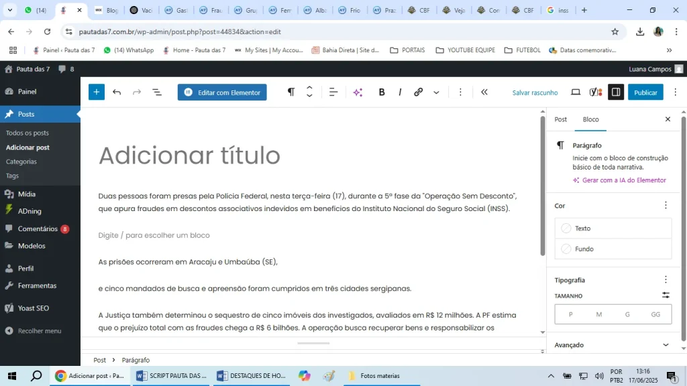This screenshot has height=386, width=687.
Task: Open editor options menu next to Publicar
Action: click(675, 92)
